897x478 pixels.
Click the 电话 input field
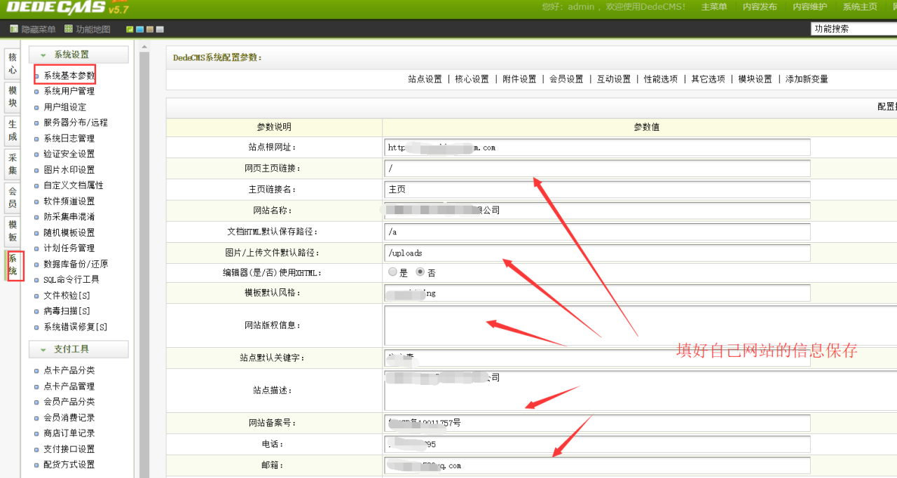point(597,444)
